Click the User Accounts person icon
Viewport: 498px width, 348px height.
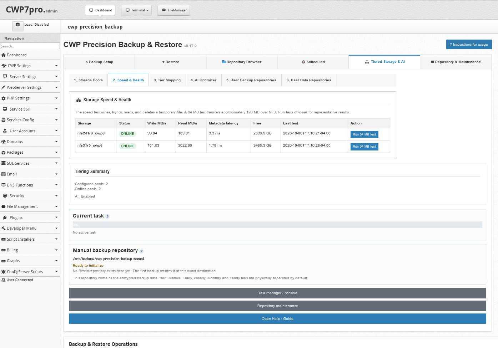[x=5, y=131]
